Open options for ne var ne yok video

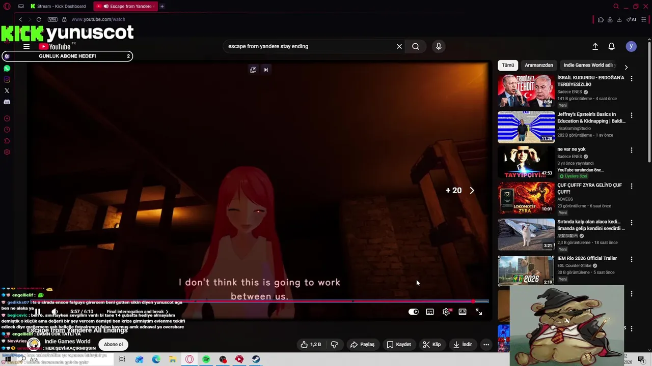pyautogui.click(x=632, y=150)
